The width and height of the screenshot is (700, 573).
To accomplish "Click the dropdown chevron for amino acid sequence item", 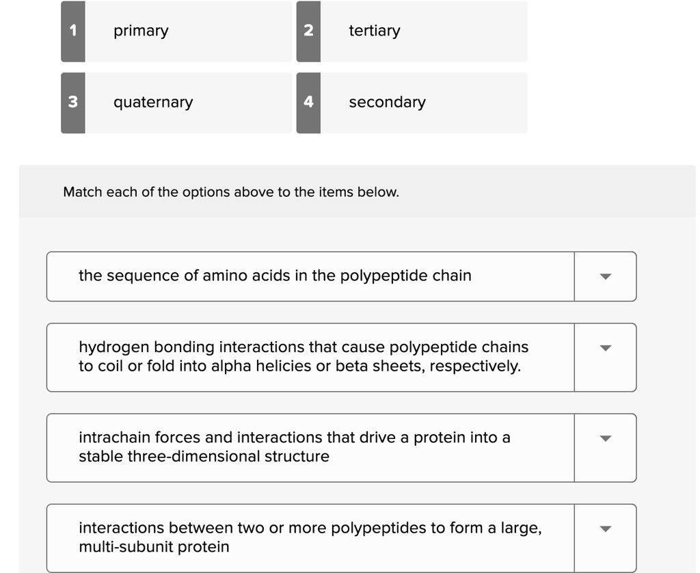I will tap(605, 276).
